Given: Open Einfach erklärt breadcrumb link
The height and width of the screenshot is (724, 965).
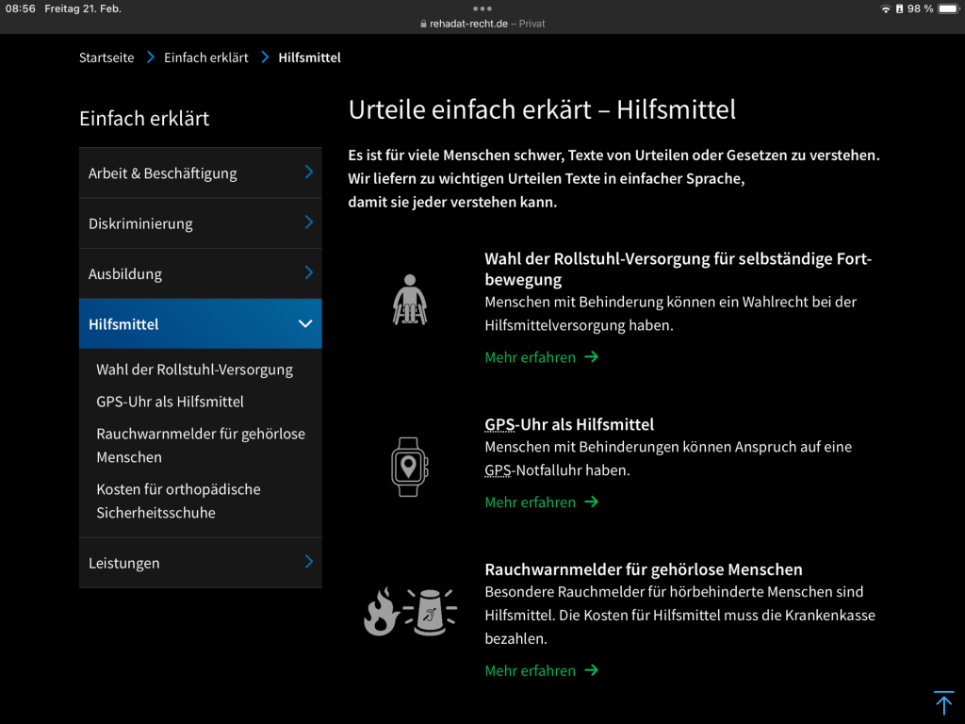Looking at the screenshot, I should click(205, 58).
